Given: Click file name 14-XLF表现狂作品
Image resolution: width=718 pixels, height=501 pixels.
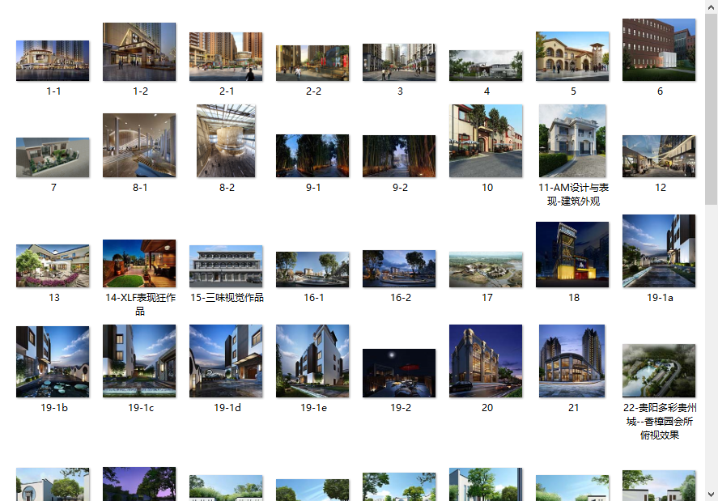Looking at the screenshot, I should (x=140, y=304).
